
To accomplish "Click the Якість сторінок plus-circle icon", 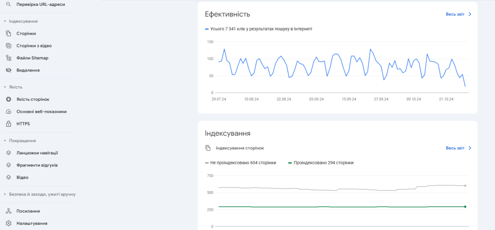I will tap(8, 99).
